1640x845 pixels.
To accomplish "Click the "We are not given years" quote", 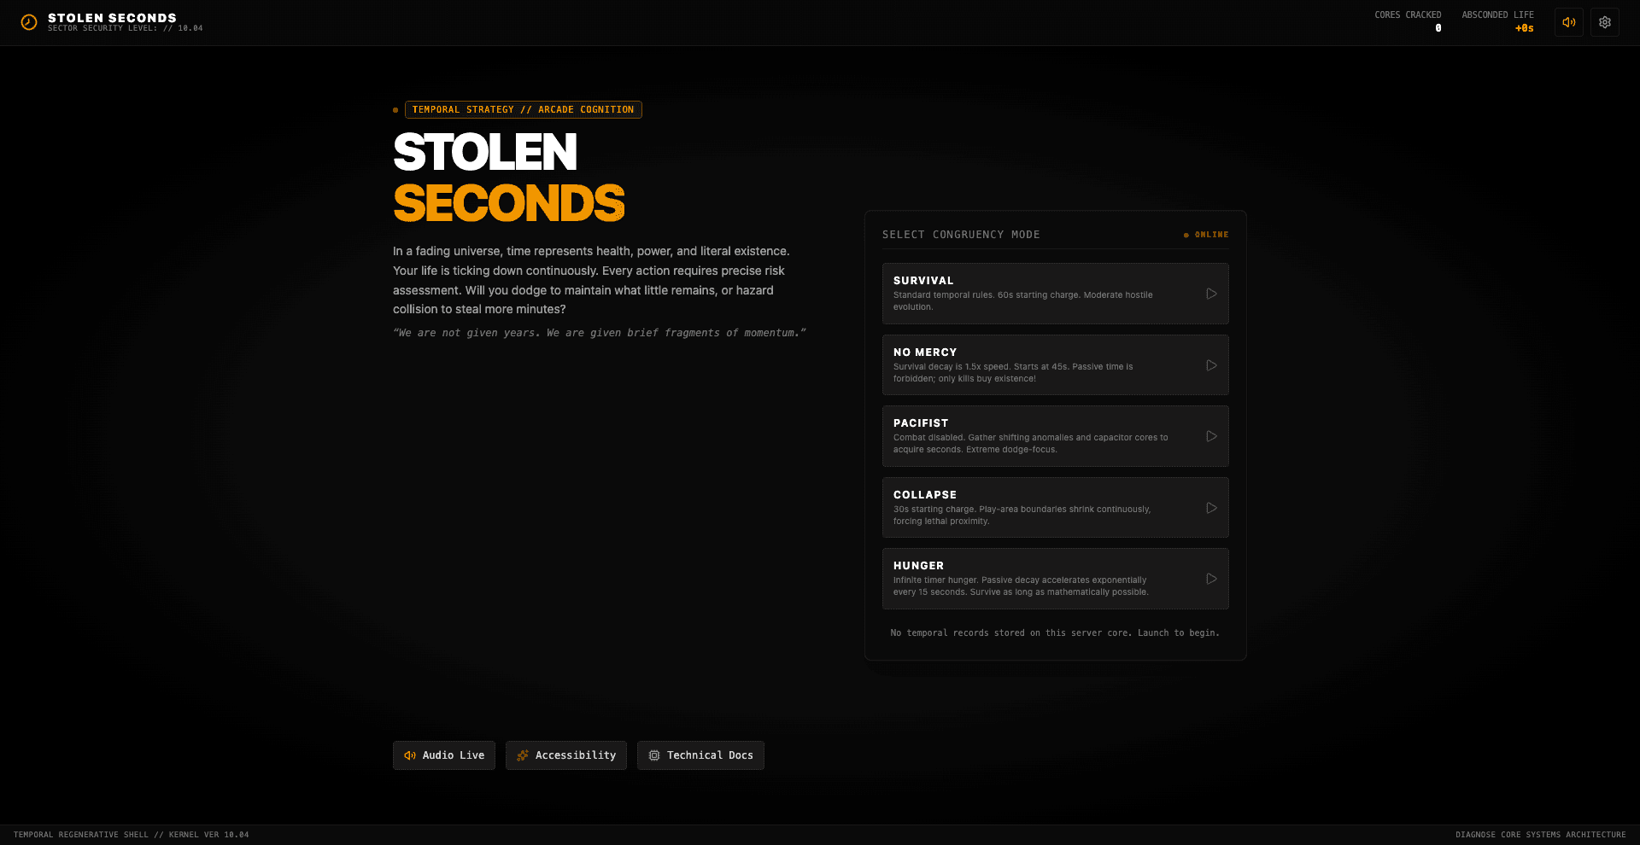I will coord(600,333).
